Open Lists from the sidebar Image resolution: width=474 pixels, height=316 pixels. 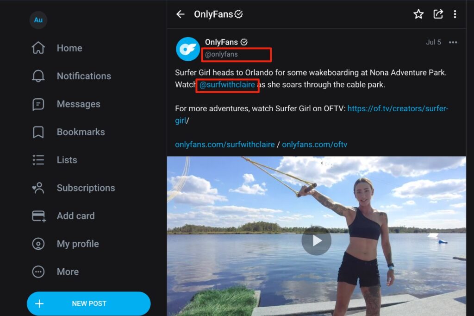pyautogui.click(x=66, y=160)
